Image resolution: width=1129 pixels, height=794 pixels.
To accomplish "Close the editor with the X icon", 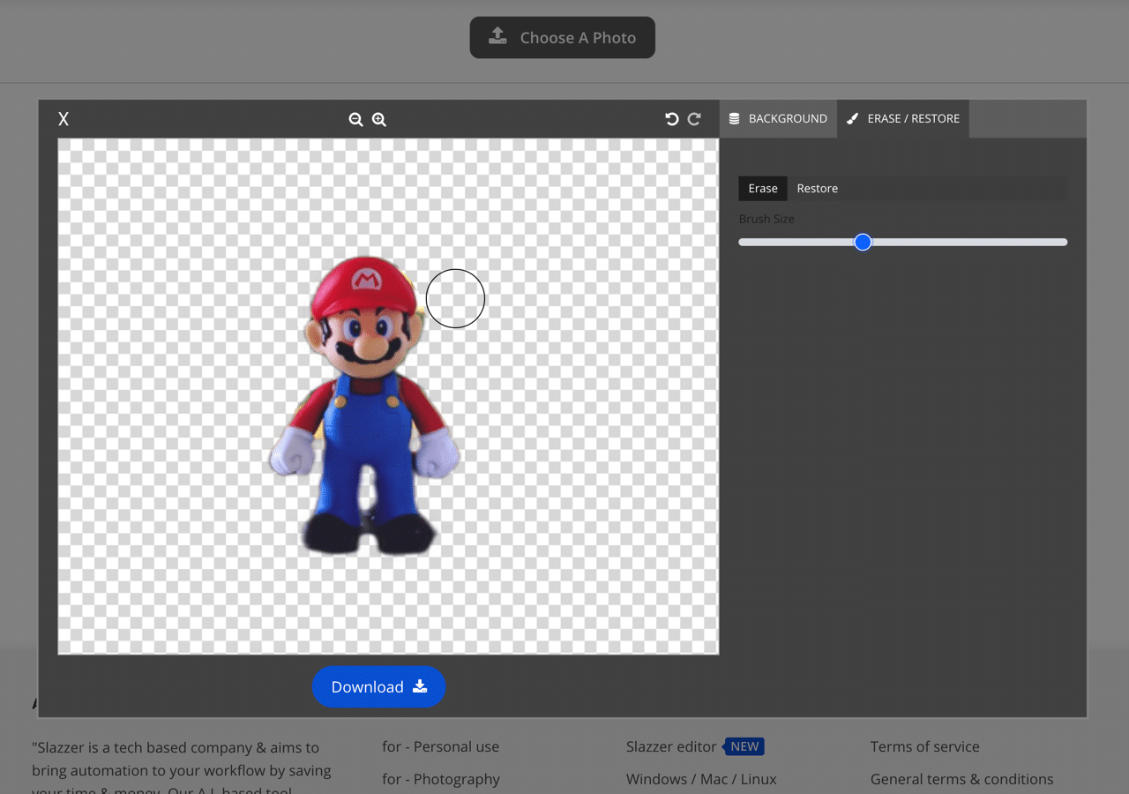I will coord(64,119).
